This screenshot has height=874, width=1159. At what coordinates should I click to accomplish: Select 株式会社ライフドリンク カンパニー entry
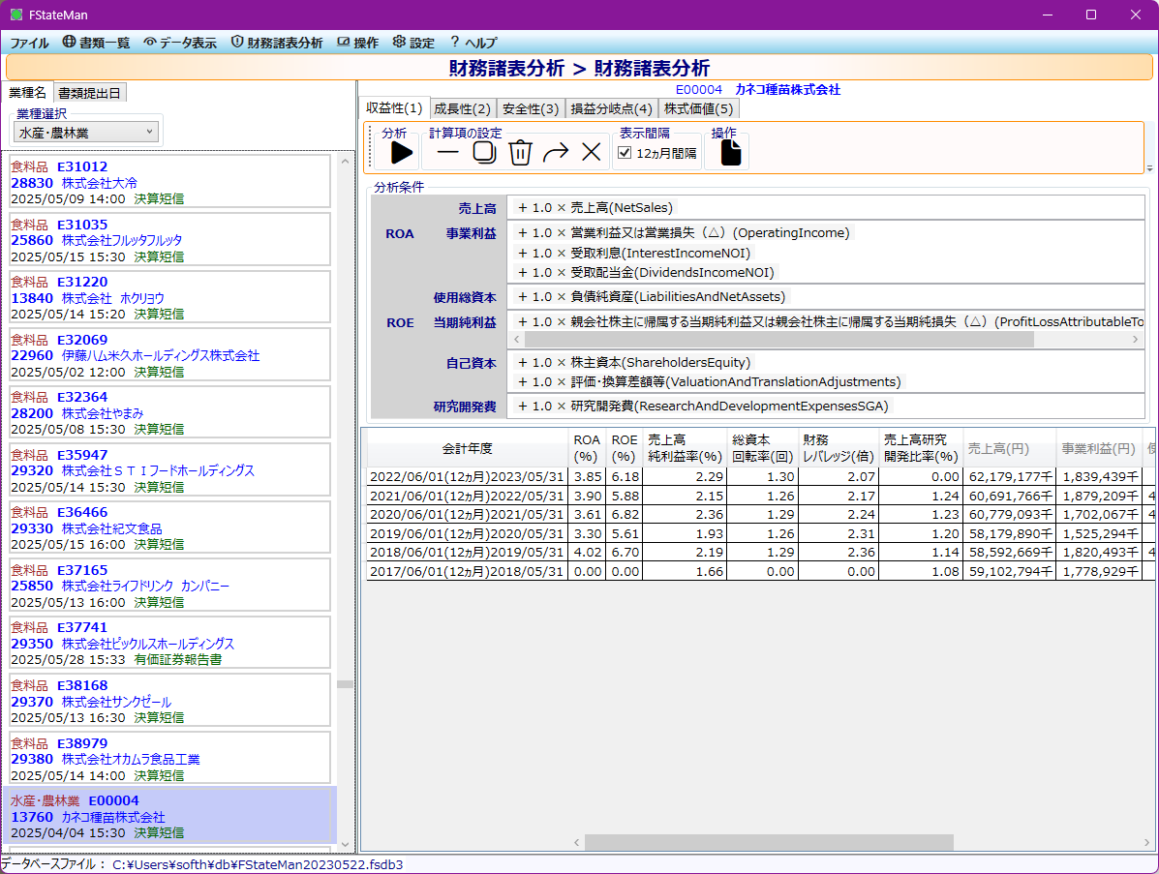(169, 586)
